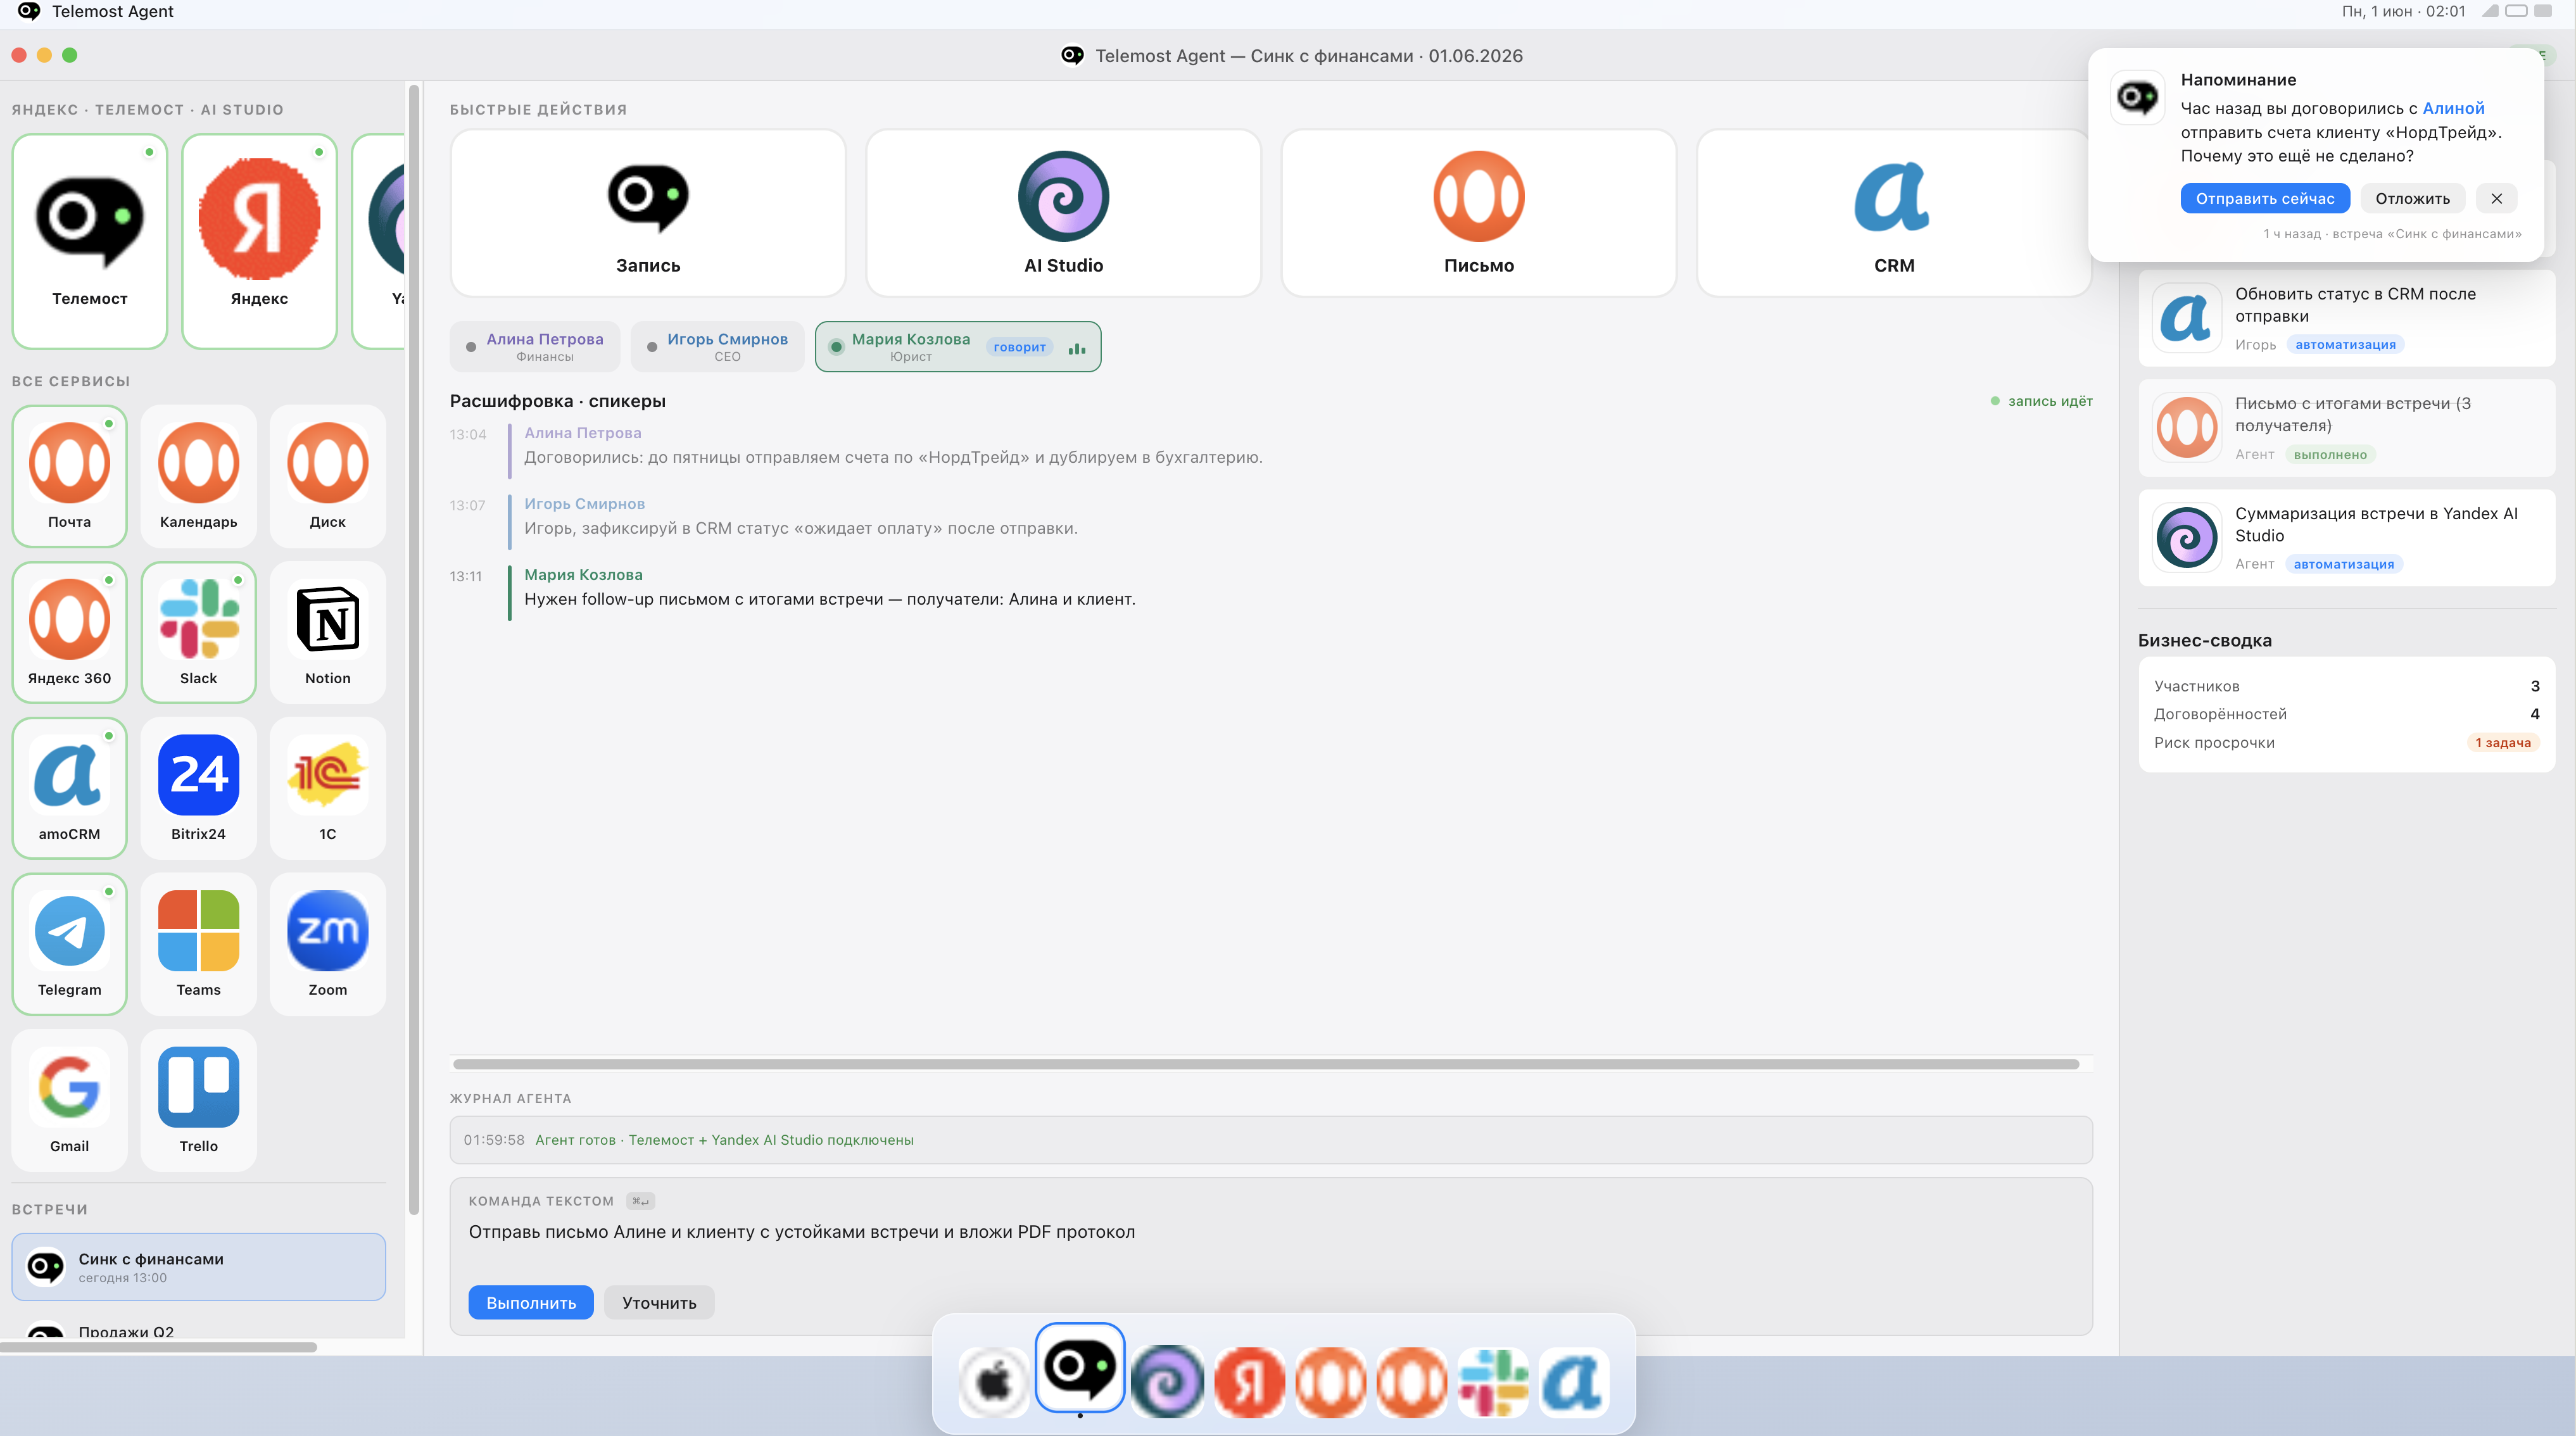Click the Участников row in Бизнес-сводка
Screen dimensions: 2576x1436
point(2346,686)
